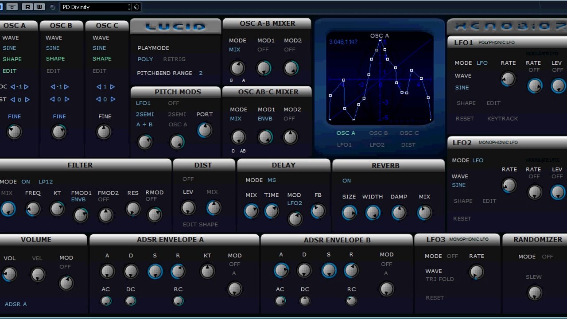Viewport: 567px width, 319px height.
Task: Select the OSC C tab below the waveform display
Action: [409, 133]
